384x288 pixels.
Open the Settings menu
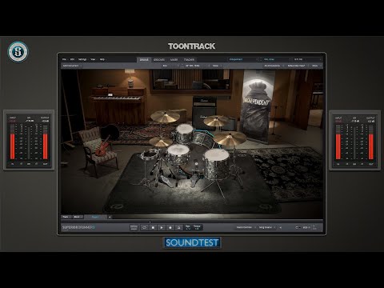click(x=82, y=59)
